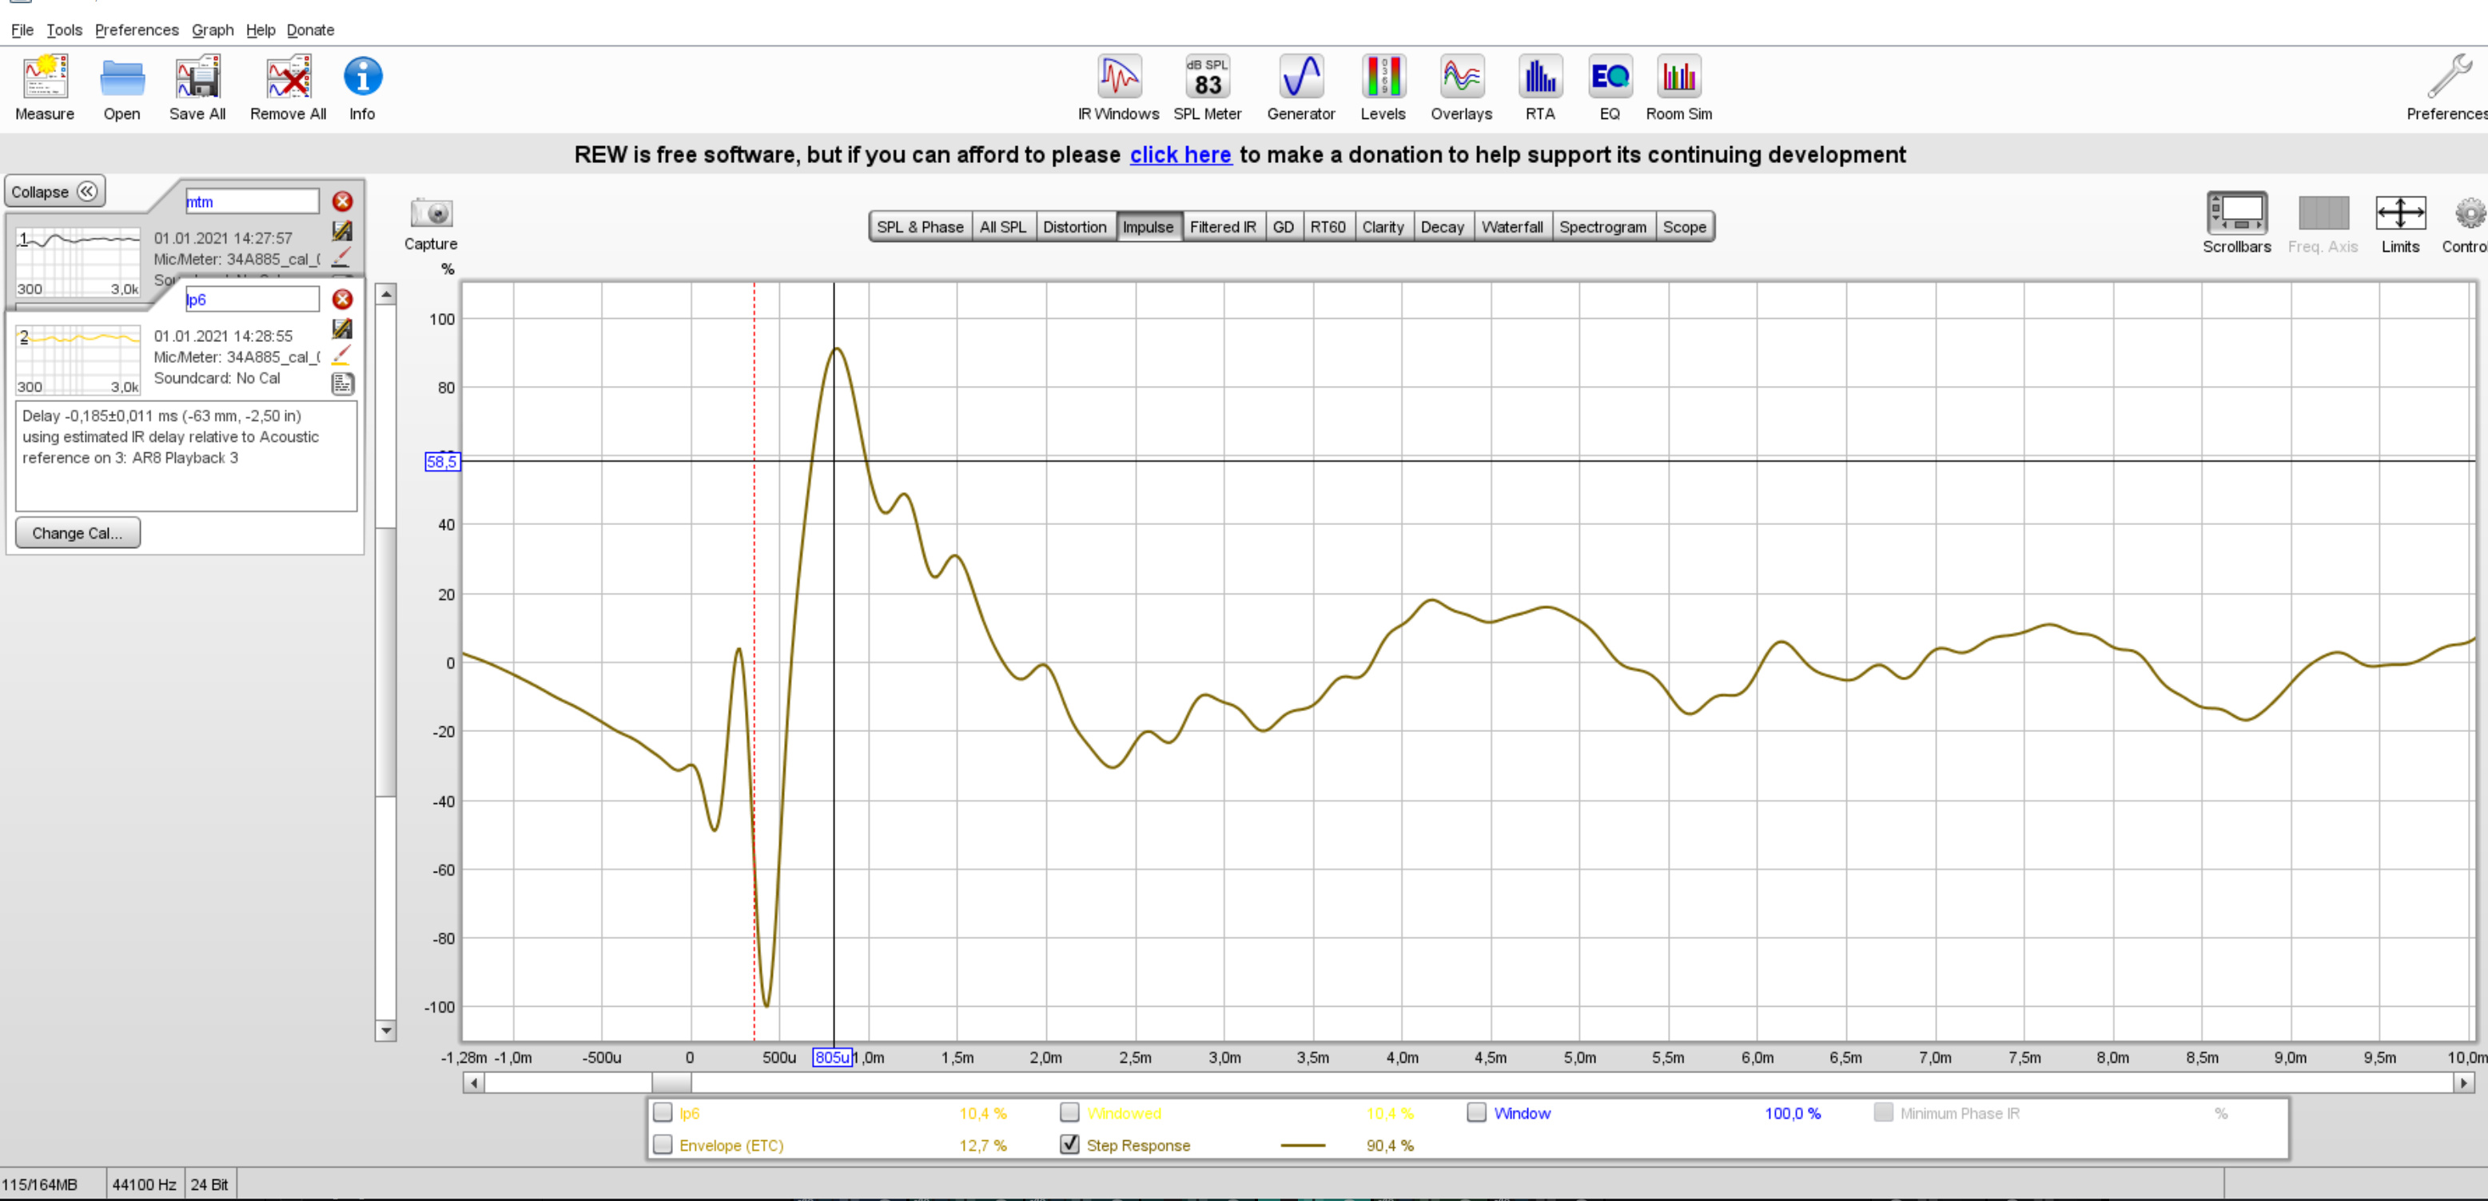Collapse the measurements panel

(54, 191)
